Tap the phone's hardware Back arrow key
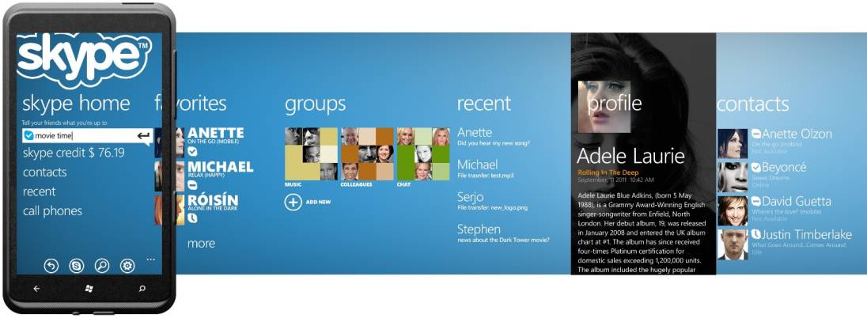 (x=36, y=289)
